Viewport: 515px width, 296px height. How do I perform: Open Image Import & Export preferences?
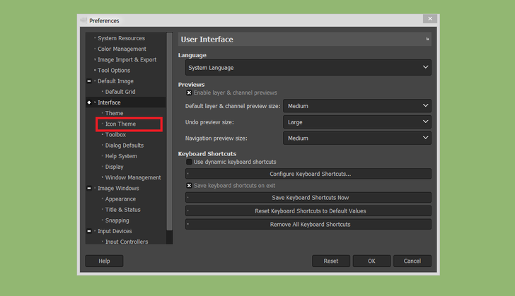click(127, 60)
